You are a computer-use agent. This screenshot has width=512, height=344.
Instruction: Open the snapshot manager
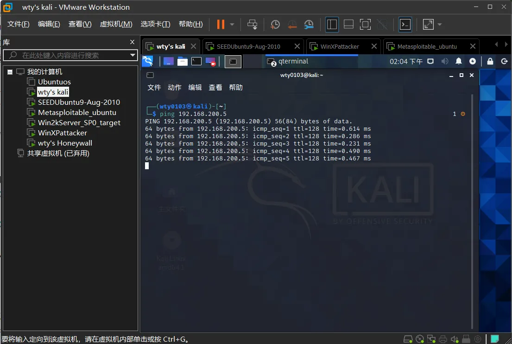(x=309, y=24)
